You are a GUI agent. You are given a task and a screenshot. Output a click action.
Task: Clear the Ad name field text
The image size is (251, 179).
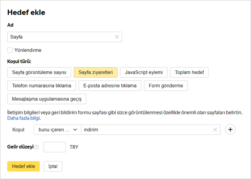click(117, 37)
